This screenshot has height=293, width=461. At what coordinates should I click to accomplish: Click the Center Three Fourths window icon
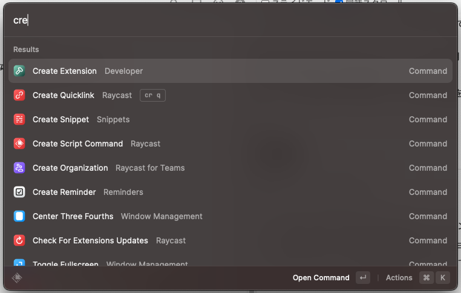tap(19, 216)
